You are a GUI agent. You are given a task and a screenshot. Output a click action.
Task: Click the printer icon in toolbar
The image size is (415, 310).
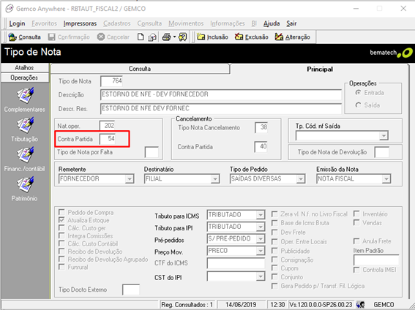(166, 37)
